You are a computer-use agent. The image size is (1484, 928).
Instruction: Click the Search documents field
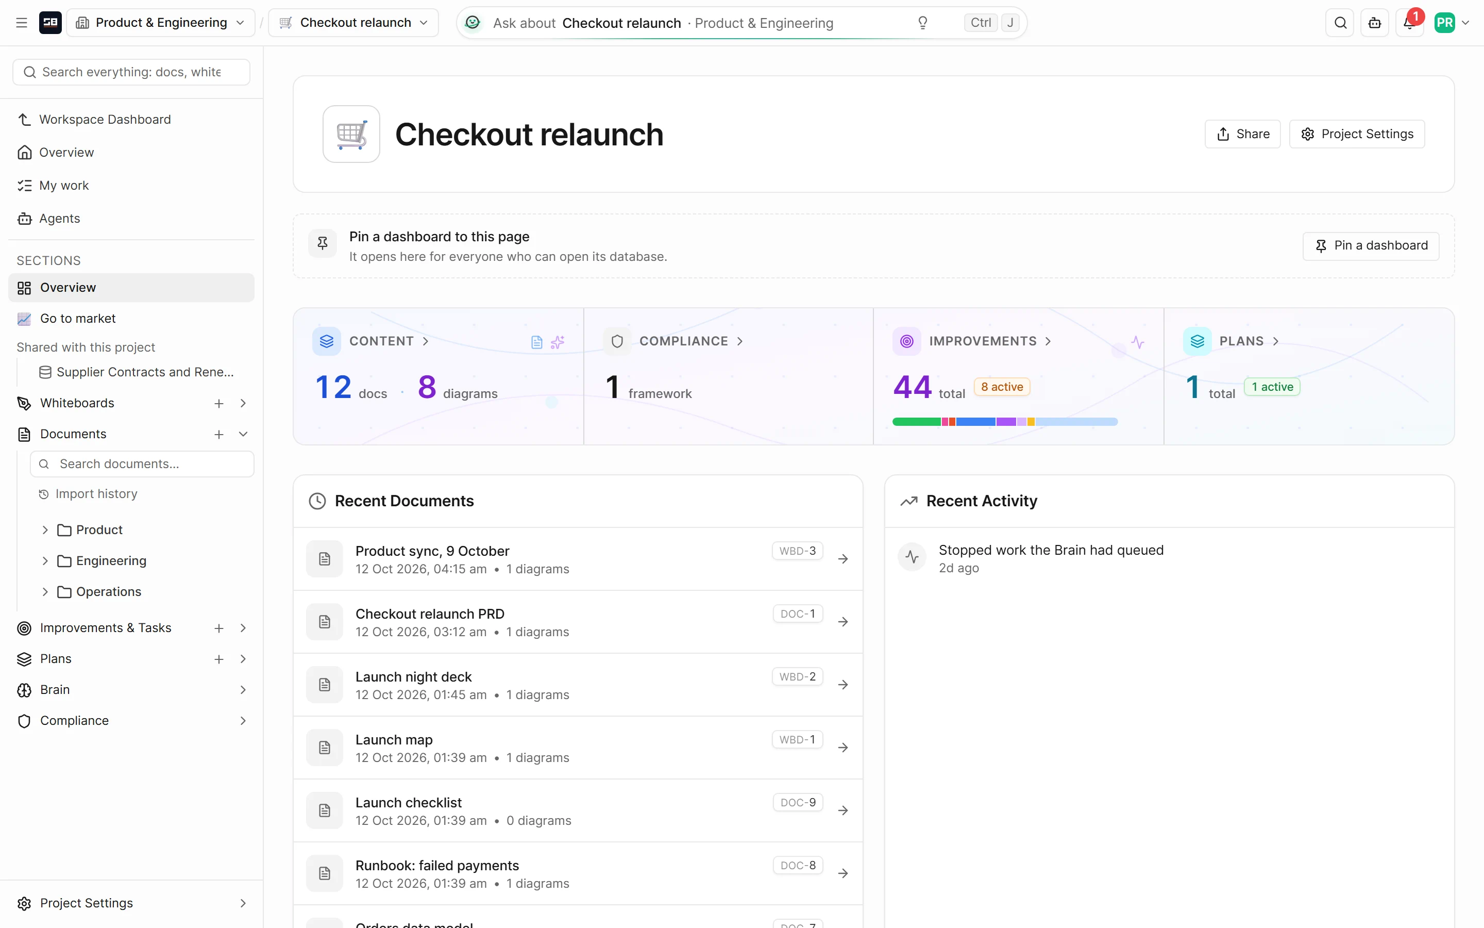[142, 464]
